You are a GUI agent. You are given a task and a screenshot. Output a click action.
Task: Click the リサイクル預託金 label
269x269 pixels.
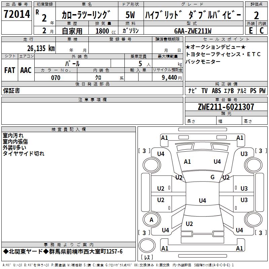(167, 70)
